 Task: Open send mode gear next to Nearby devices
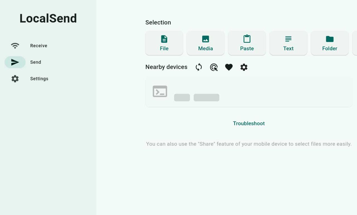(244, 67)
